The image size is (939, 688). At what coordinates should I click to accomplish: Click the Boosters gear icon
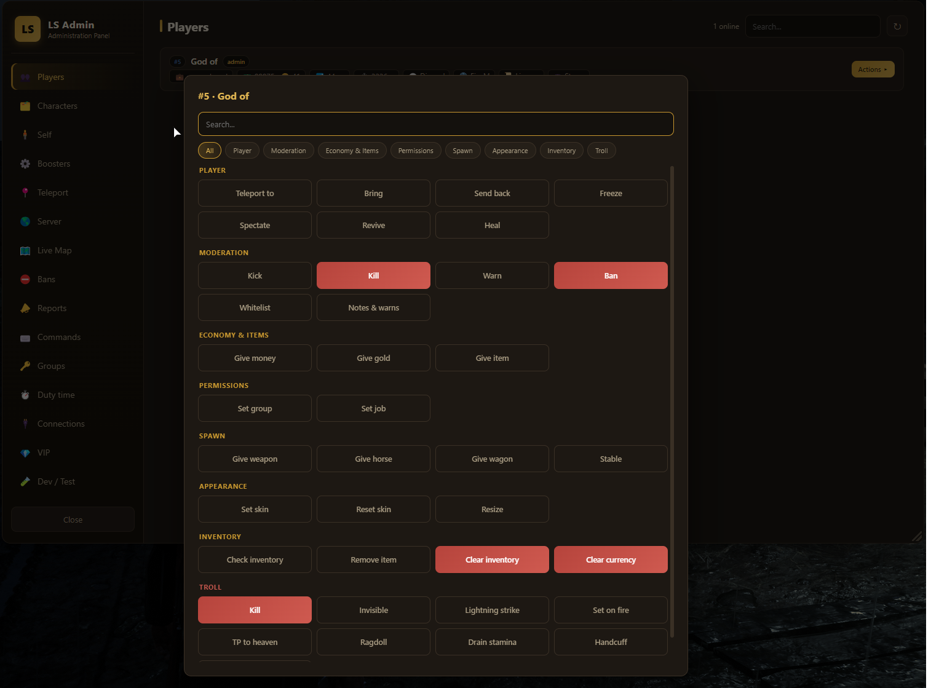tap(25, 164)
